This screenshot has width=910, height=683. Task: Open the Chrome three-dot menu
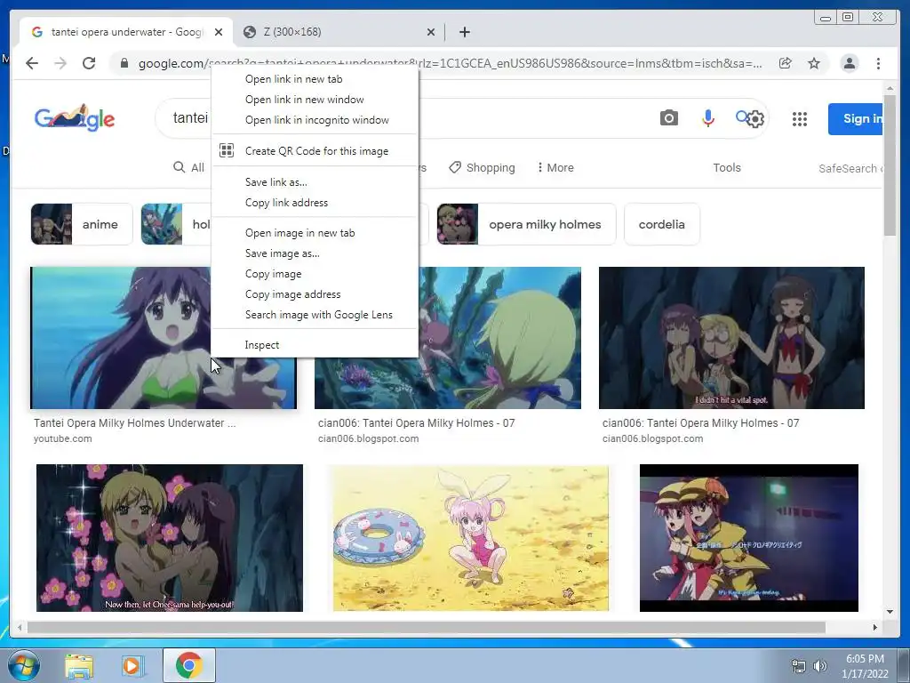878,63
